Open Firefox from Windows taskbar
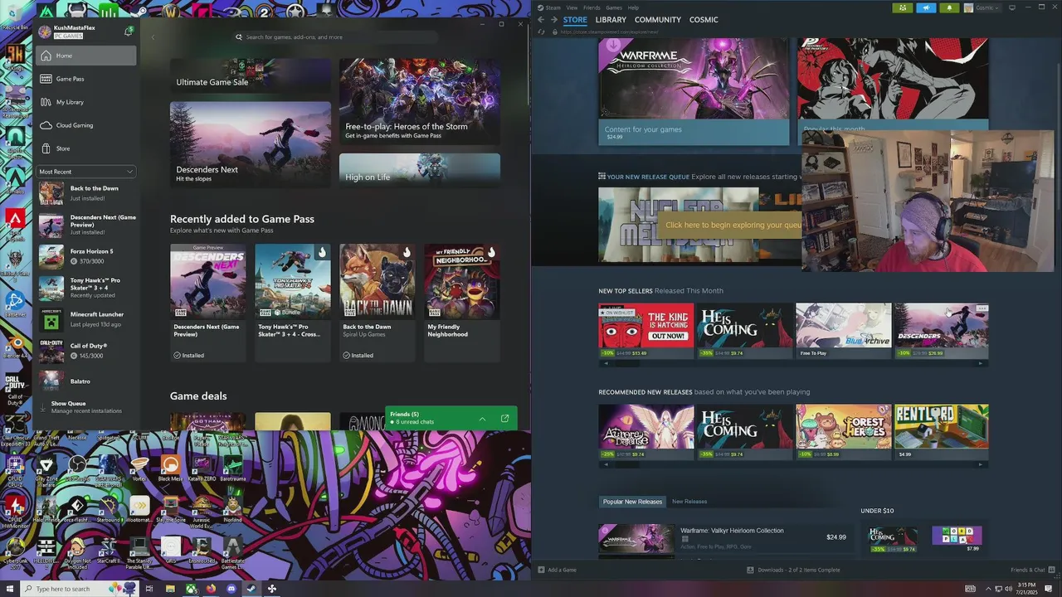1062x597 pixels. (211, 589)
